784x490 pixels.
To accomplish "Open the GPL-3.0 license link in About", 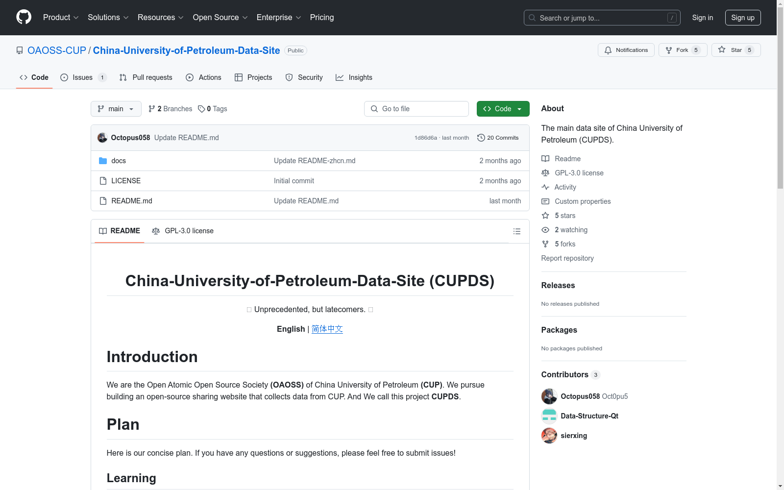I will pyautogui.click(x=572, y=173).
